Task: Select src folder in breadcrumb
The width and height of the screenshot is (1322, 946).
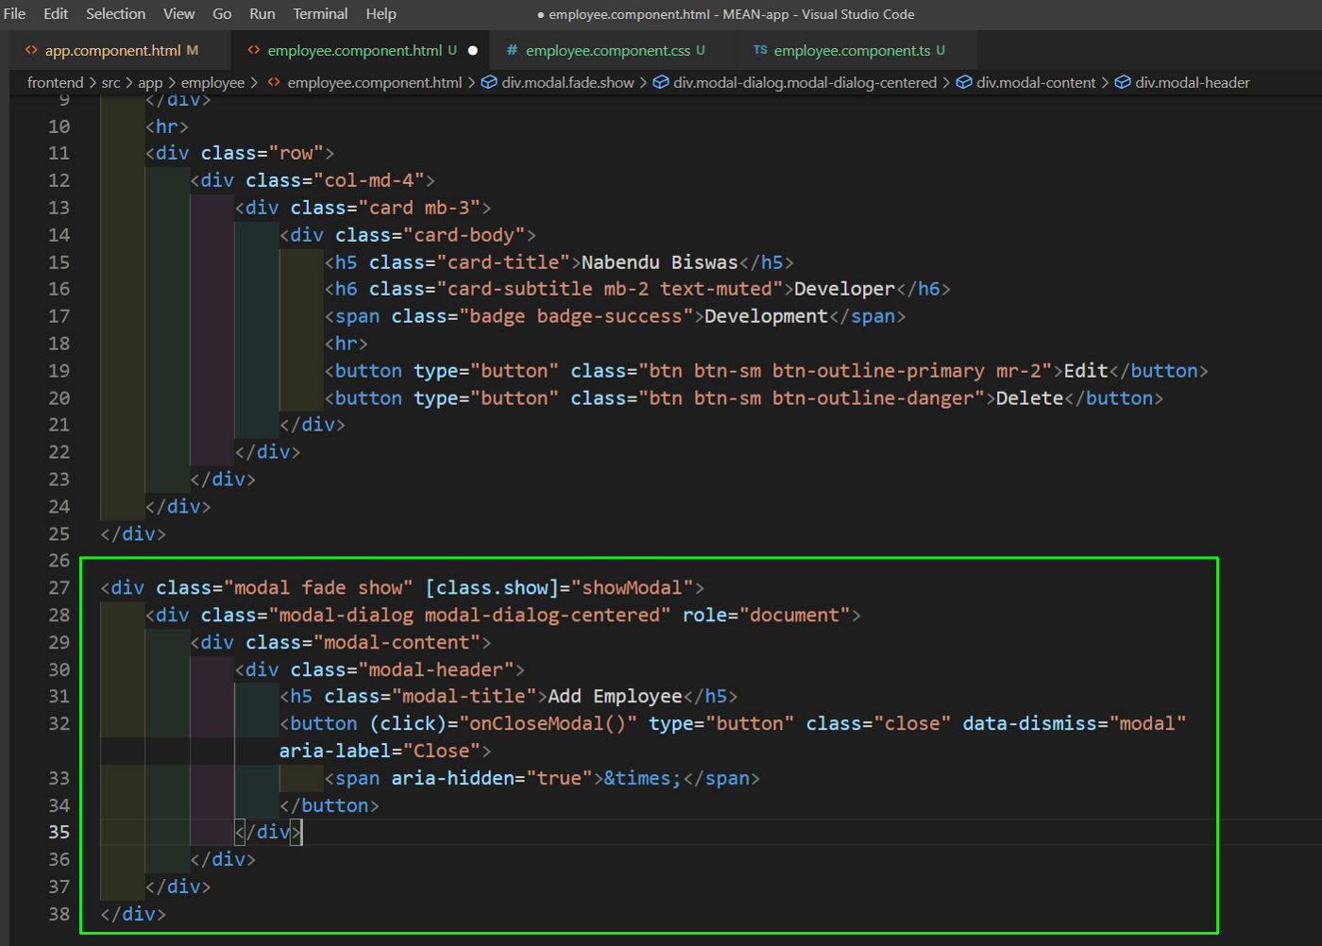Action: coord(110,83)
